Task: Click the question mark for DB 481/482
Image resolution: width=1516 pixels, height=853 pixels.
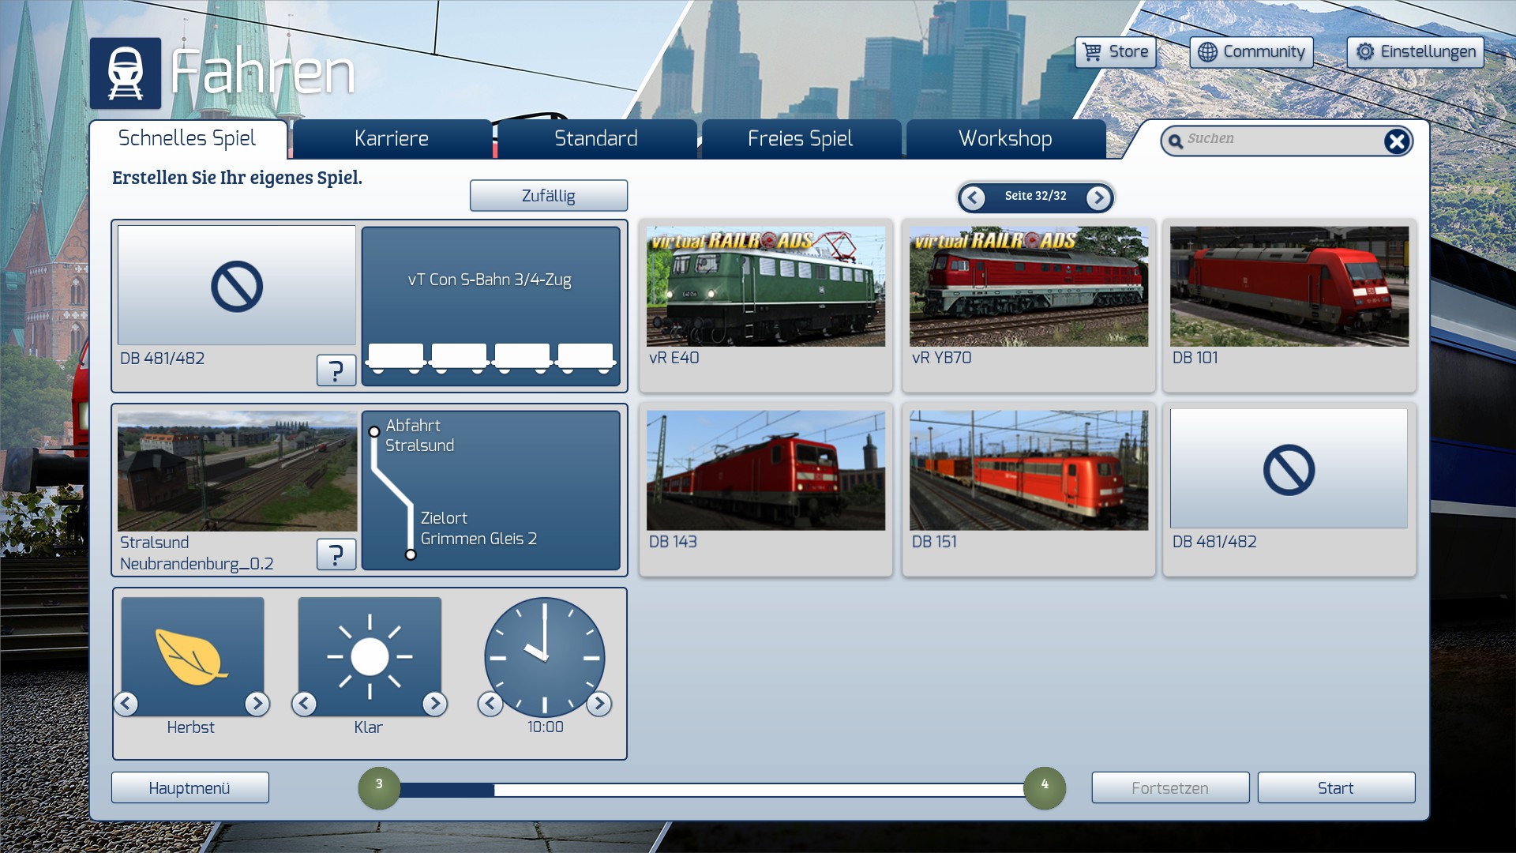Action: click(336, 370)
